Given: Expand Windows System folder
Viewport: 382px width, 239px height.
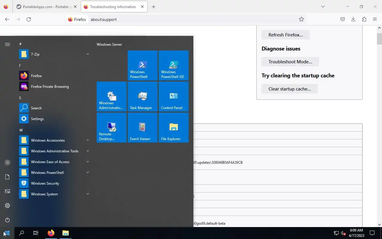Looking at the screenshot, I should [88, 194].
